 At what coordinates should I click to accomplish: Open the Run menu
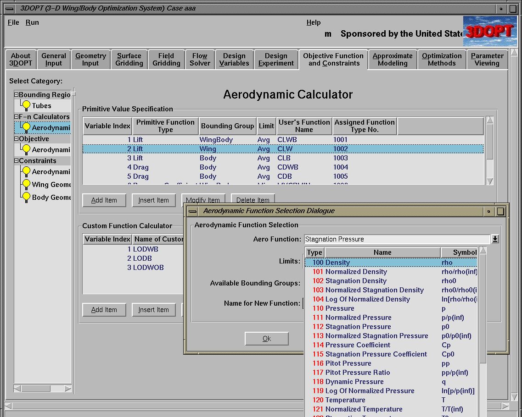(32, 22)
